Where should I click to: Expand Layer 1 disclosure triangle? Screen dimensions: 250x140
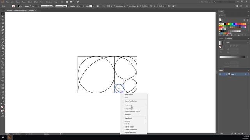click(226, 74)
